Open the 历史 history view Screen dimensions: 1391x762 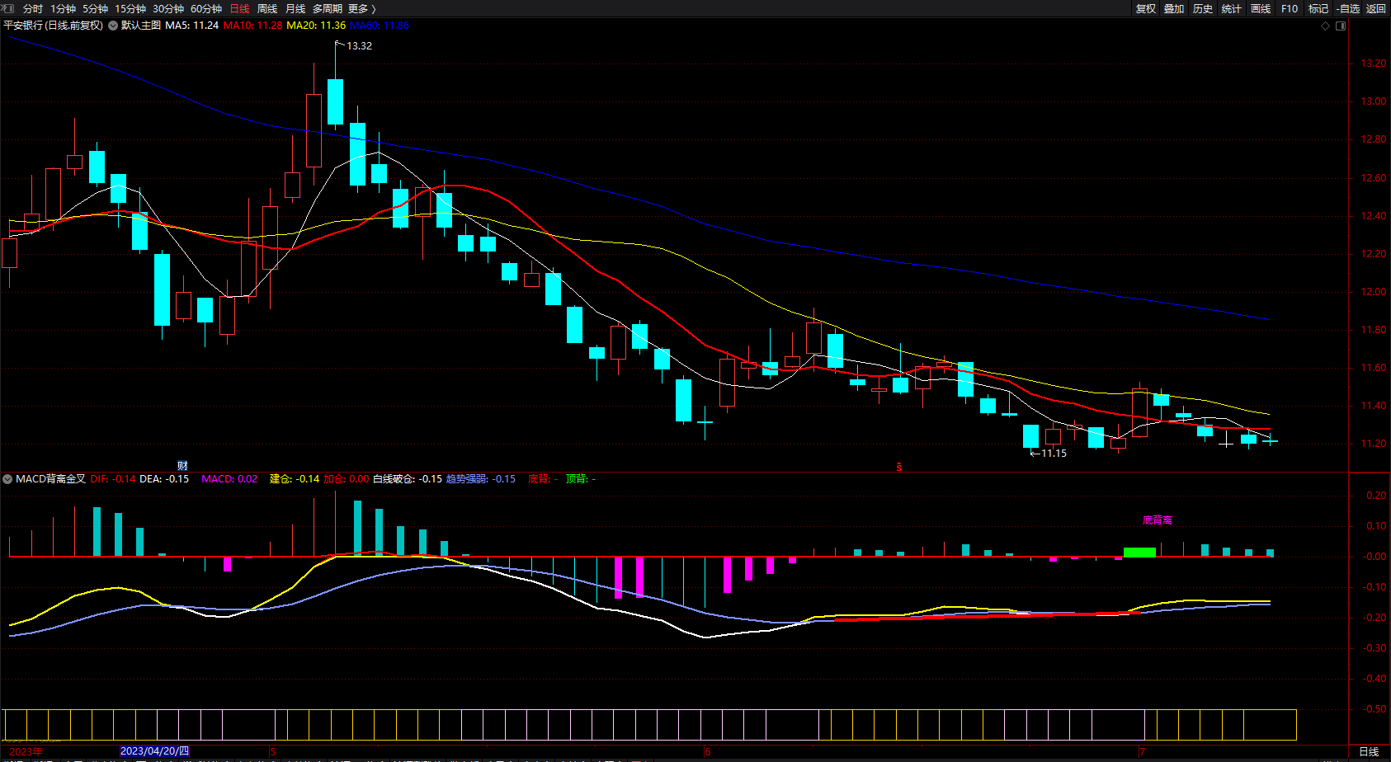[x=1203, y=9]
